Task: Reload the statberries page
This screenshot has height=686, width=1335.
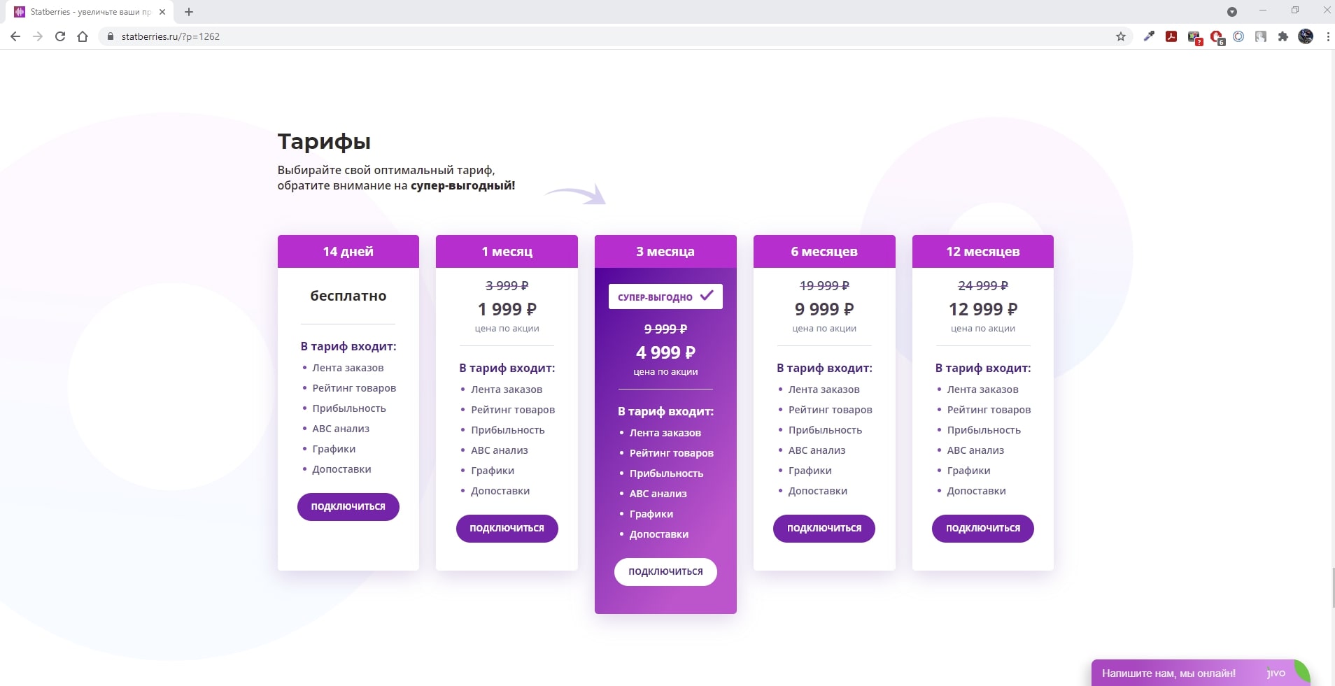Action: point(60,36)
